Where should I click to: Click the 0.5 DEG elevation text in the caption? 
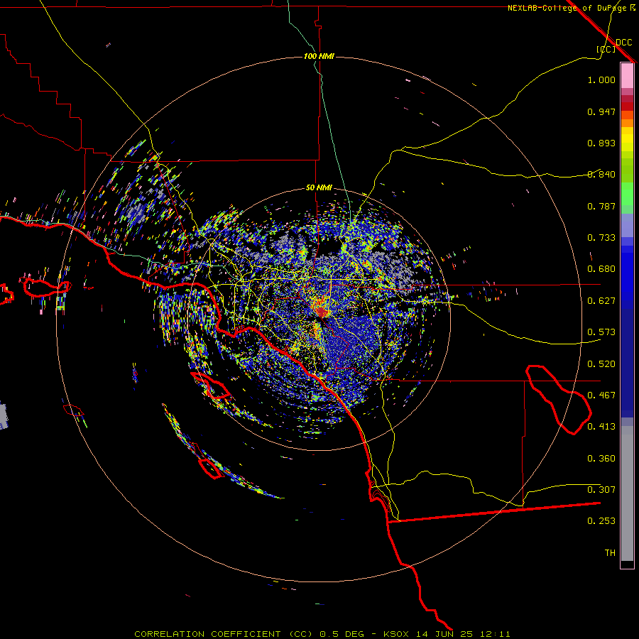click(x=342, y=634)
